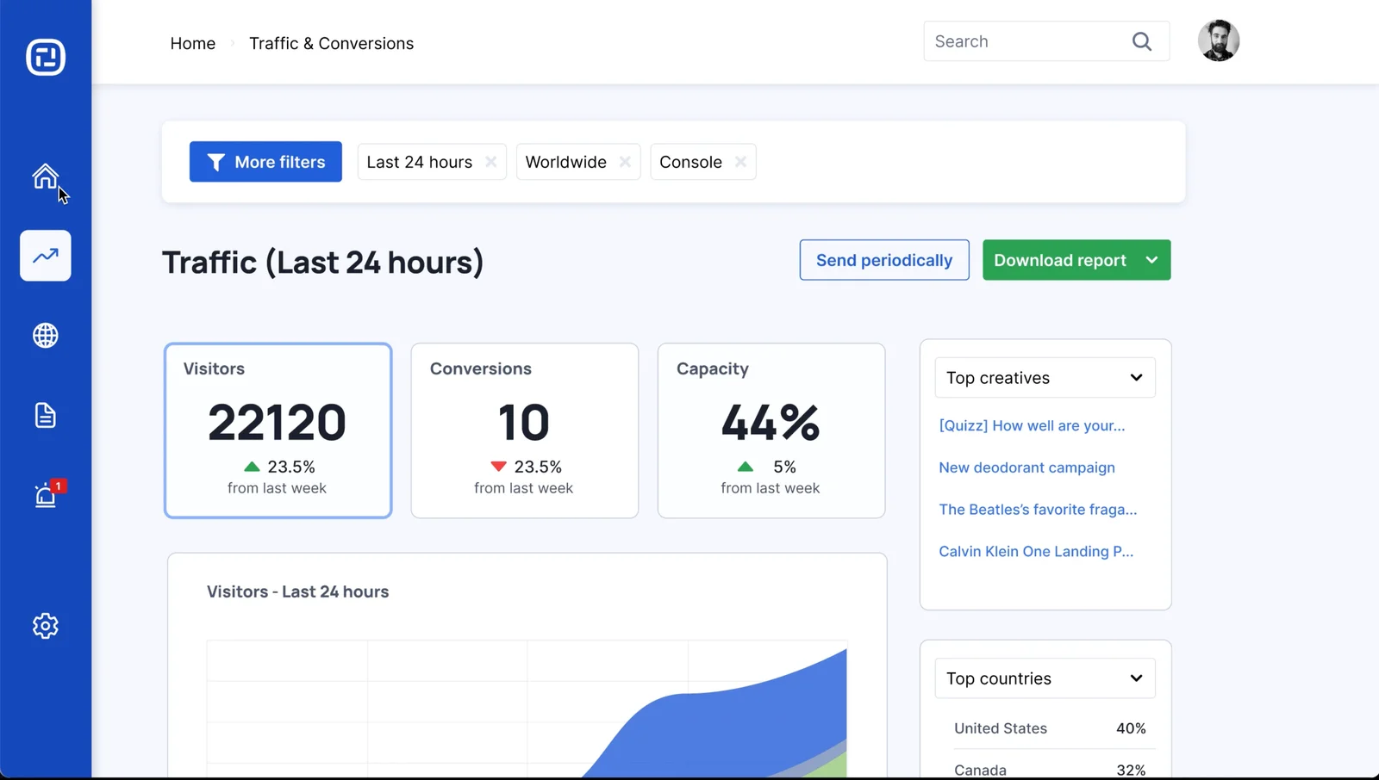Remove the Worldwide filter chip

pyautogui.click(x=625, y=162)
